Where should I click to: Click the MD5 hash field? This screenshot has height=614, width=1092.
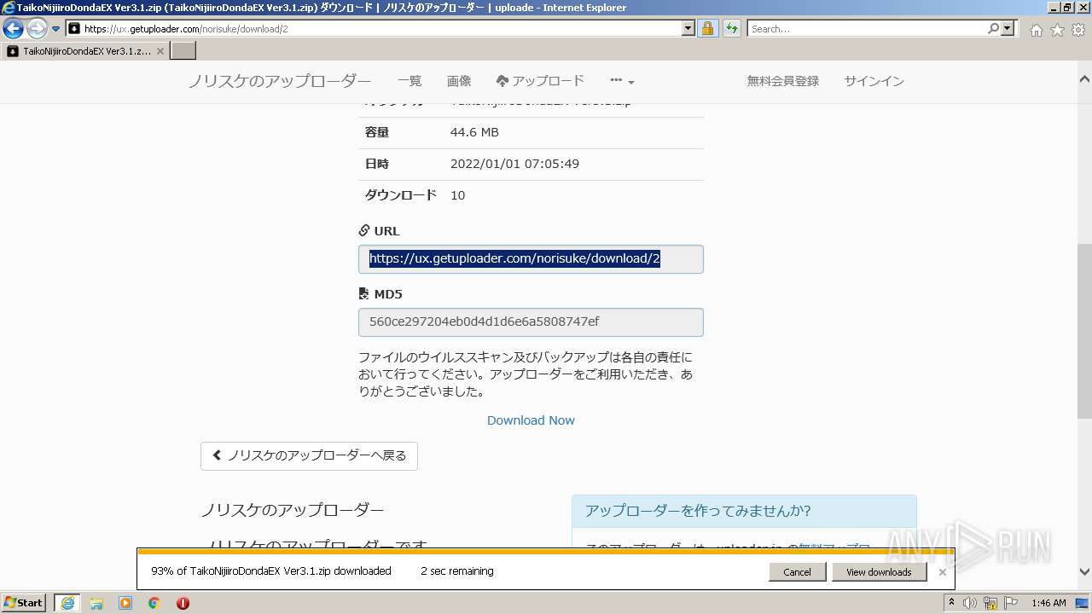pos(531,322)
